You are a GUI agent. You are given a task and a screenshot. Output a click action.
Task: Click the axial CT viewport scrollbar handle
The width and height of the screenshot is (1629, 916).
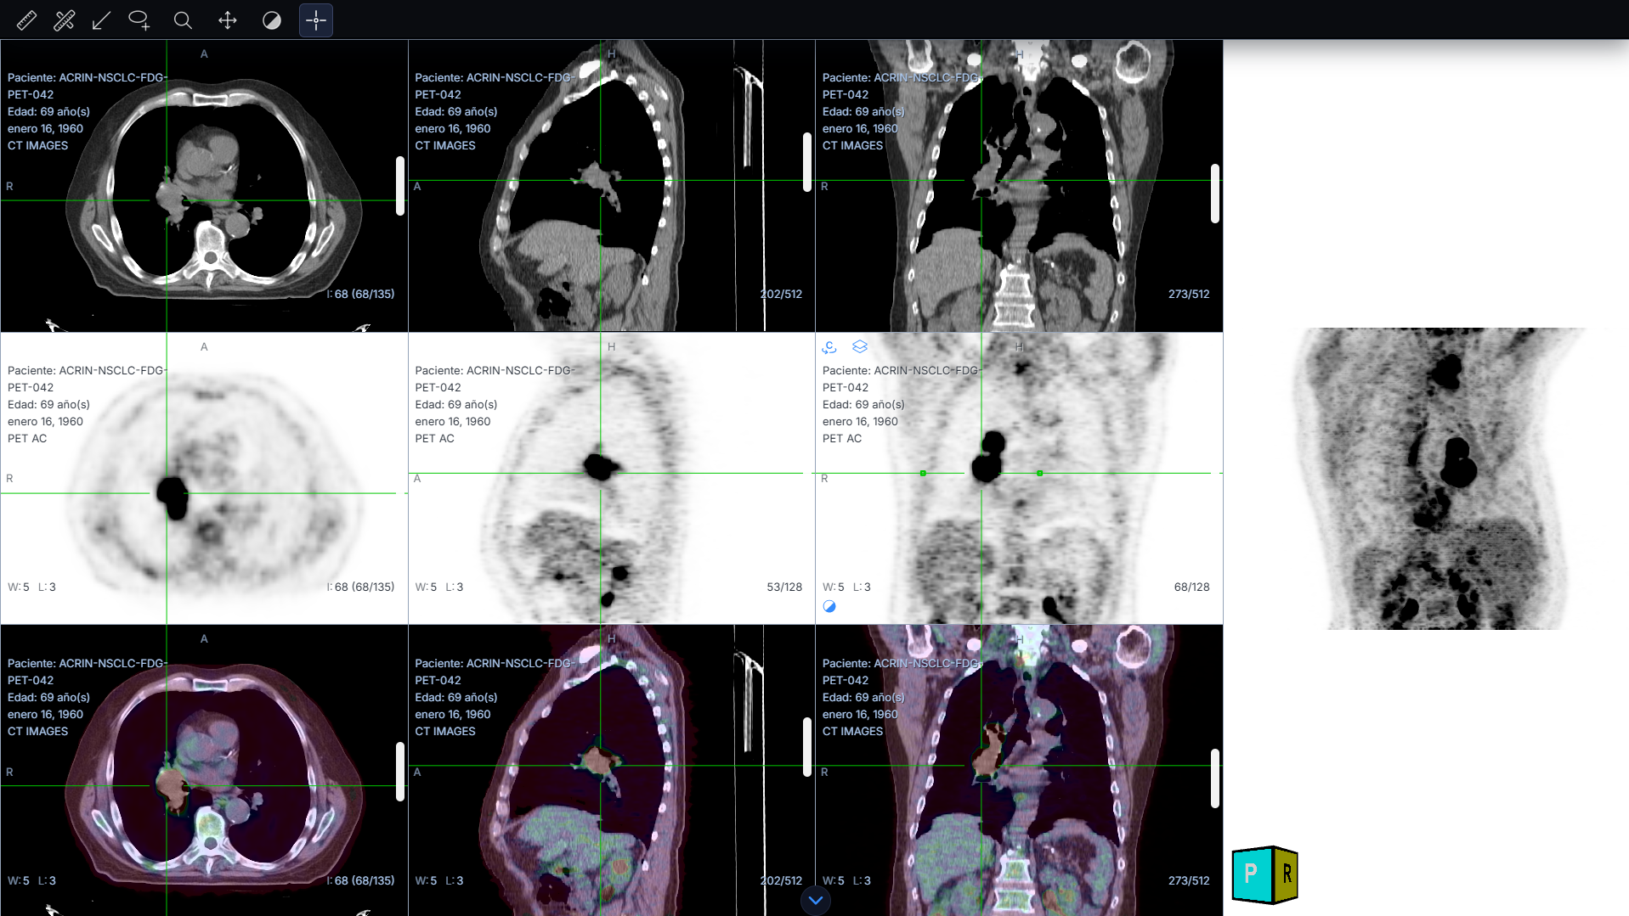click(x=400, y=186)
